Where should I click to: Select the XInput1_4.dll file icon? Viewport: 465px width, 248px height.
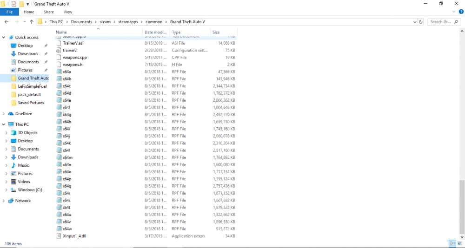coord(59,236)
